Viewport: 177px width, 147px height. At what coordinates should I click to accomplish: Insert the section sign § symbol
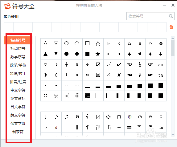pyautogui.click(x=88, y=117)
